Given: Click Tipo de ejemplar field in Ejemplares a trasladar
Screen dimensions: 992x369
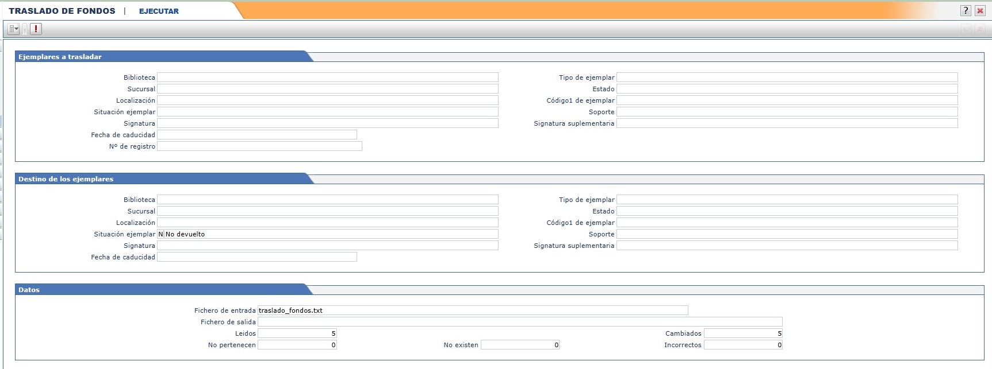Looking at the screenshot, I should (787, 77).
